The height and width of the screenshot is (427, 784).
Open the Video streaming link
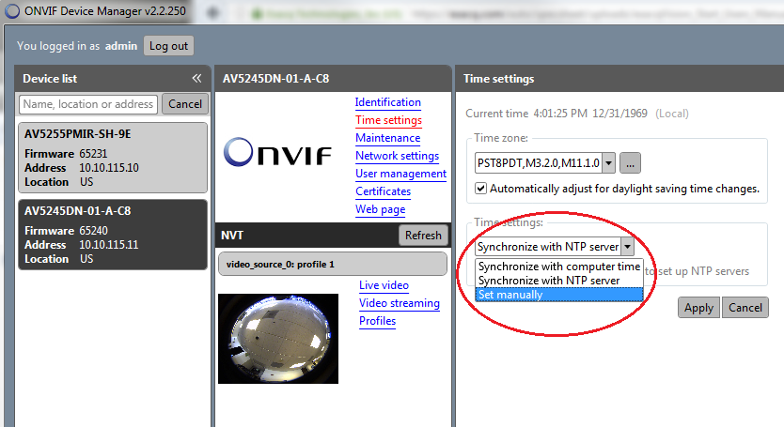[x=400, y=303]
